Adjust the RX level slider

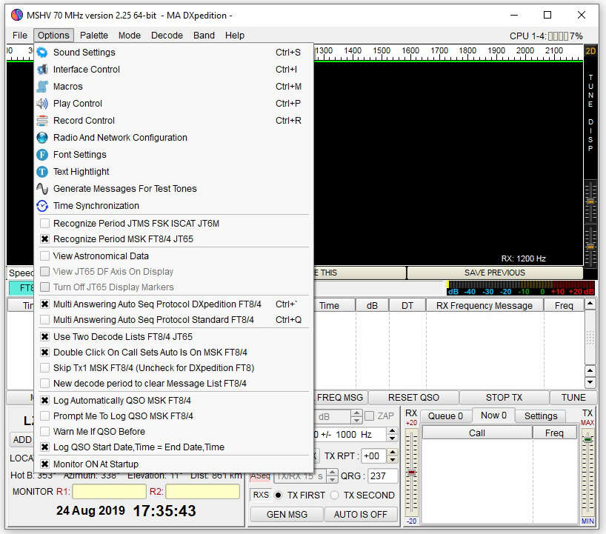[412, 473]
